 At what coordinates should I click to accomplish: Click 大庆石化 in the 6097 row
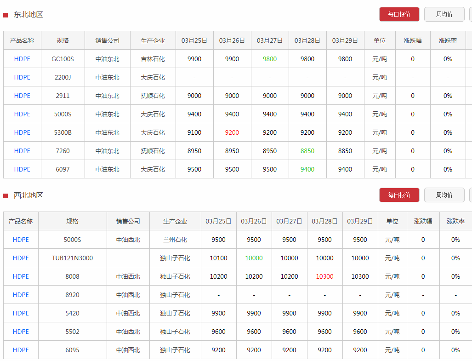pos(153,169)
